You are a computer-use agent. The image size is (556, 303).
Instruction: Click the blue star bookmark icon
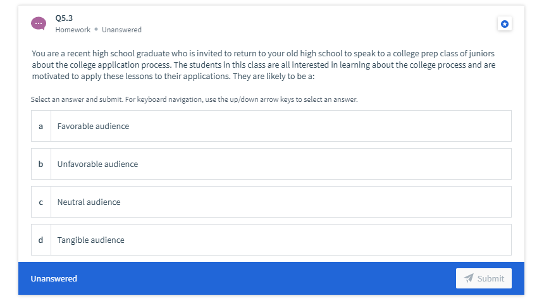click(505, 24)
